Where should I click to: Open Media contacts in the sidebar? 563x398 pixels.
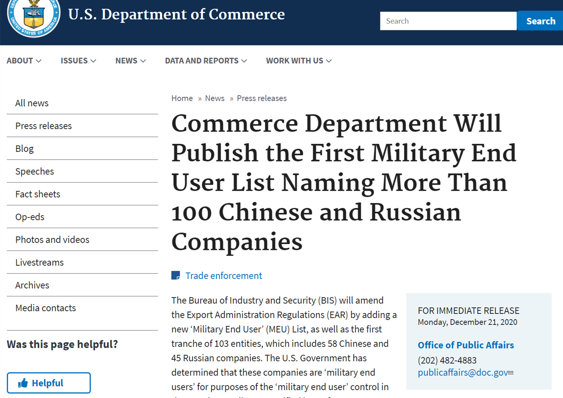pos(82,308)
